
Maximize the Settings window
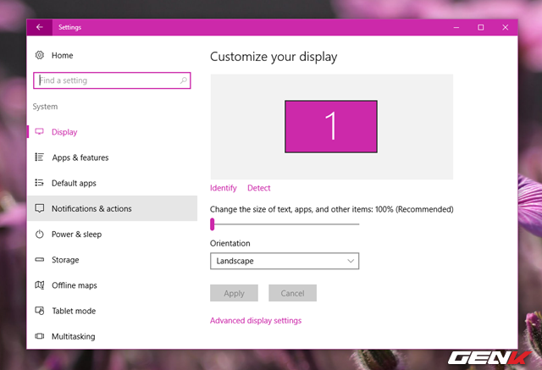pyautogui.click(x=480, y=27)
